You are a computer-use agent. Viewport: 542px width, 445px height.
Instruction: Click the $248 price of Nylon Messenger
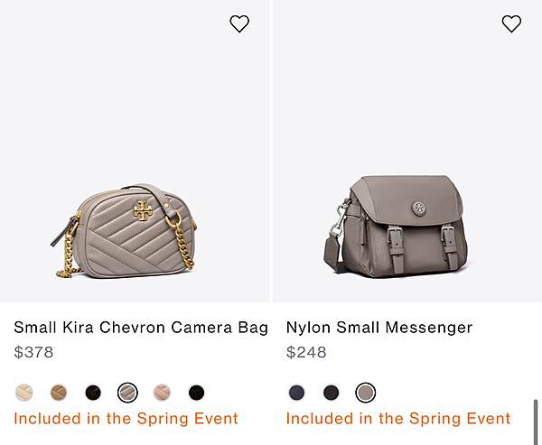coord(306,352)
